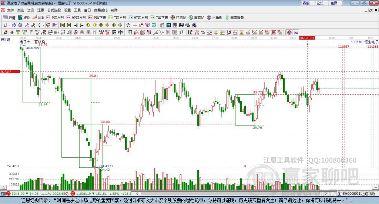Screen dimensions: 379x204
Task: Step chart right with black right arrow
Action: click(82, 25)
